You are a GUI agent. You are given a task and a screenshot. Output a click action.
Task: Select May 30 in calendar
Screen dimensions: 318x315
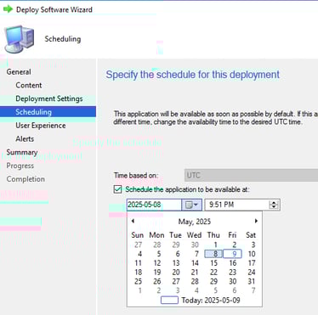click(233, 281)
